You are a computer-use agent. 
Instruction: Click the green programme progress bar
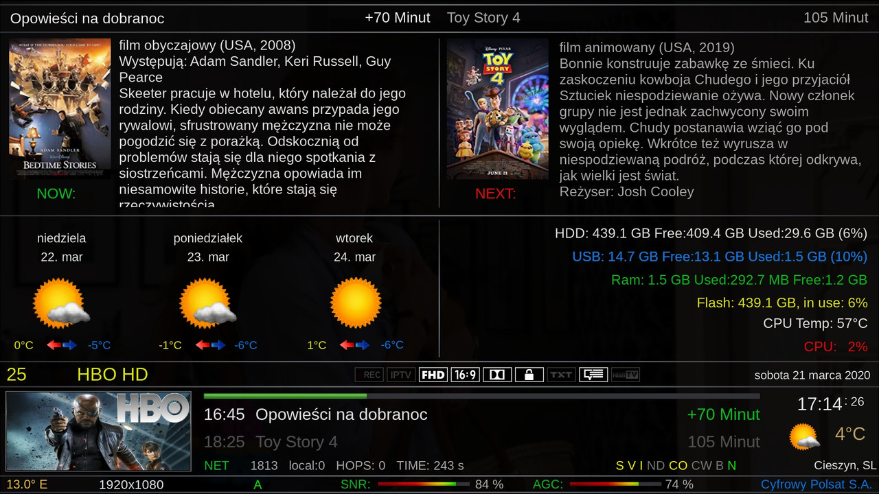(x=285, y=396)
